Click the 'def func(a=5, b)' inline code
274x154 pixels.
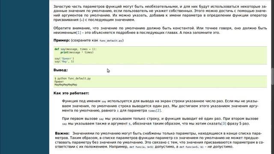[191, 147]
